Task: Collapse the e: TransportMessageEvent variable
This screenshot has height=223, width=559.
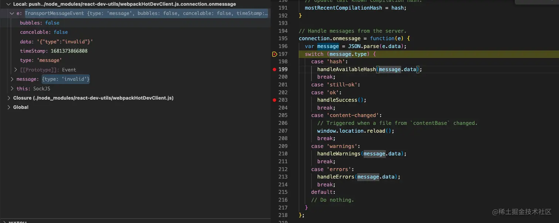Action: point(12,13)
